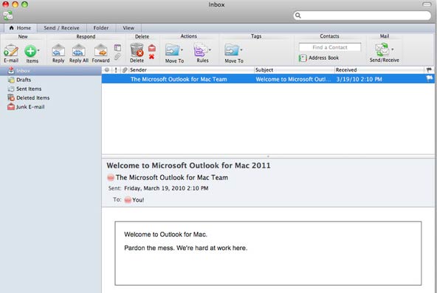Image resolution: width=437 pixels, height=293 pixels.
Task: Expand the Rules dropdown arrow
Action: click(x=210, y=50)
